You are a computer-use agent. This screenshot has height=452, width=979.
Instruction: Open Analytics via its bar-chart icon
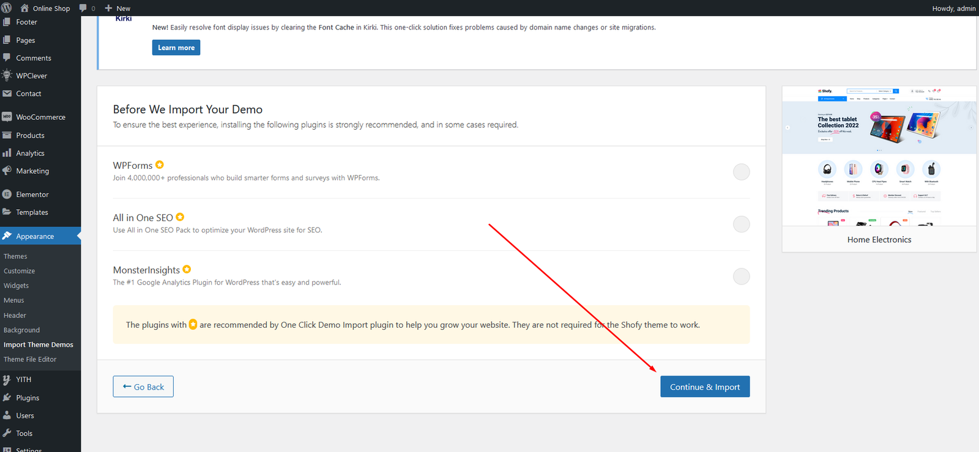pyautogui.click(x=7, y=153)
